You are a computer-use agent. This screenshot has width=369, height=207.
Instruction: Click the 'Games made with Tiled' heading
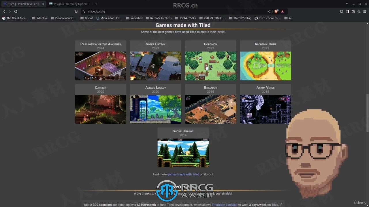(183, 25)
